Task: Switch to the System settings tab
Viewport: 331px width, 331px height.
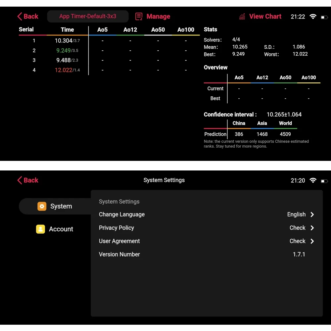Action: [x=55, y=206]
